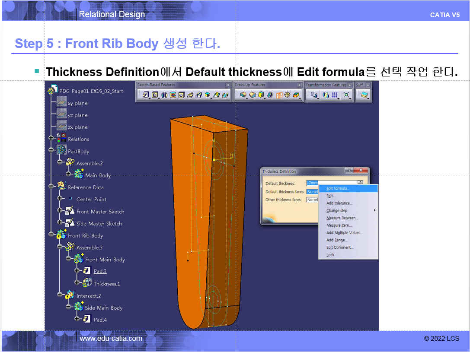Click the Shaft tool icon
This screenshot has width=470, height=352.
click(164, 95)
